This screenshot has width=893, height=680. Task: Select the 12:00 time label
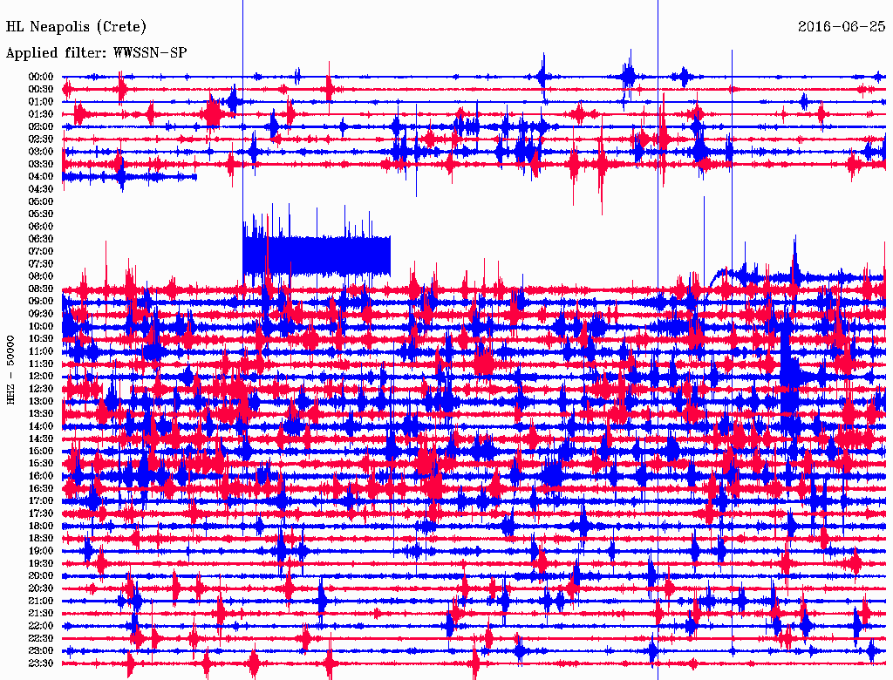click(x=41, y=377)
